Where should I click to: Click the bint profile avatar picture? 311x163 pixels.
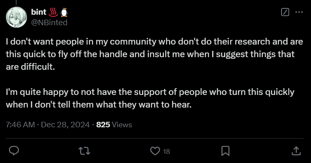coord(16,17)
